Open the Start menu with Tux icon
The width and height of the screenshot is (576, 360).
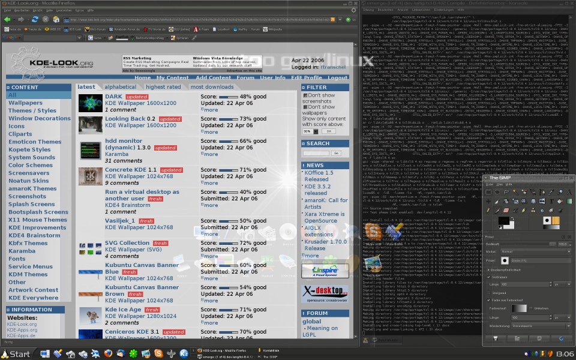(x=16, y=354)
